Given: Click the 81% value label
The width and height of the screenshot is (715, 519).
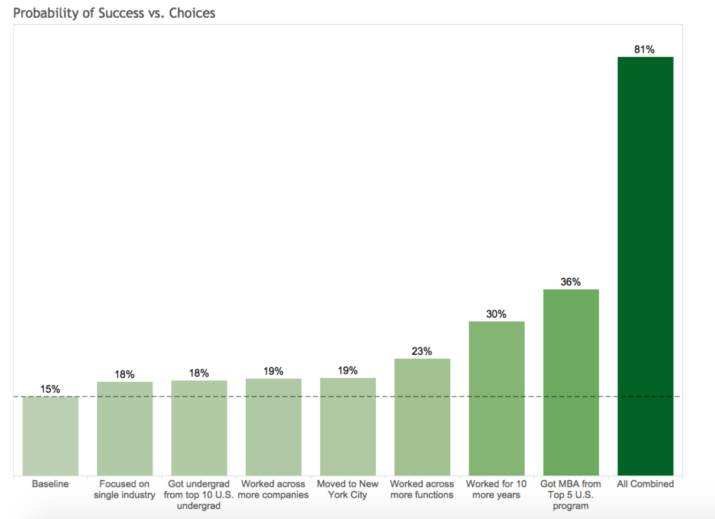Looking at the screenshot, I should click(644, 50).
